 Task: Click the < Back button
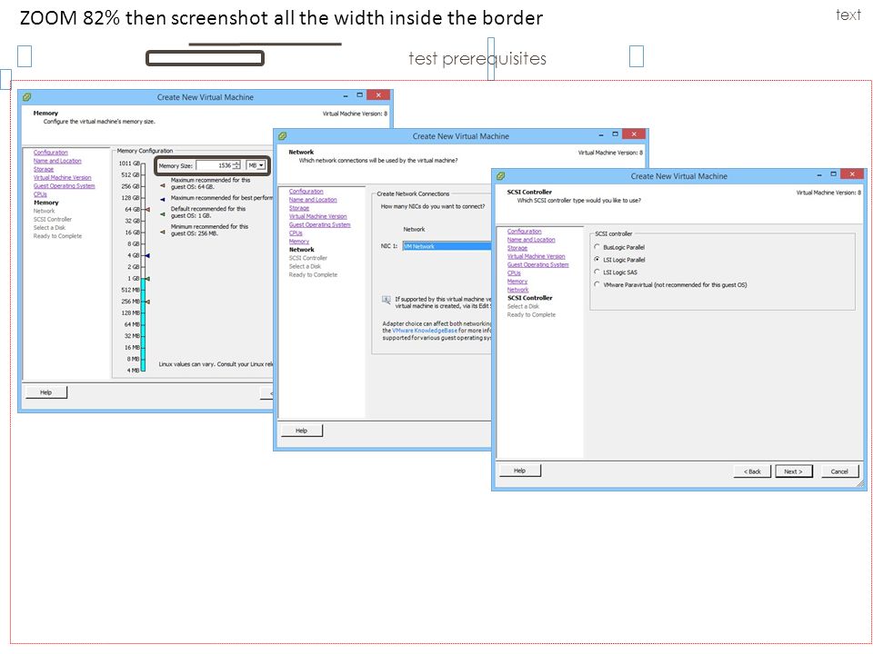752,471
